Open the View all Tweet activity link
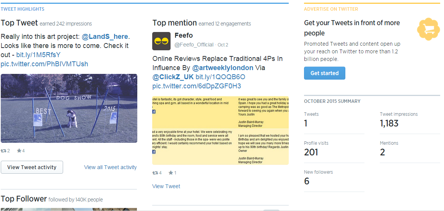This screenshot has width=444, height=211. [x=110, y=167]
